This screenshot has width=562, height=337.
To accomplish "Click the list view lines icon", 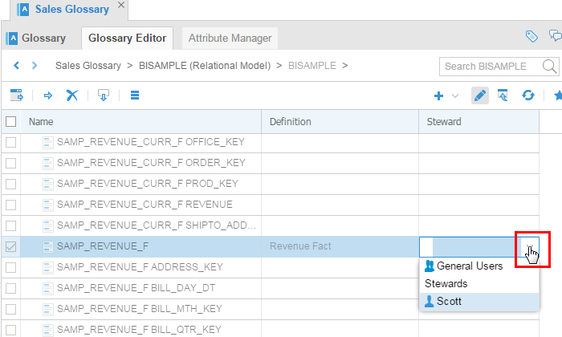I will coord(135,95).
